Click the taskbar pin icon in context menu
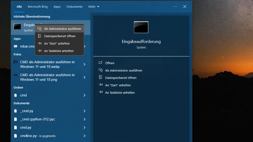Image resolution: width=253 pixels, height=142 pixels. [39, 51]
